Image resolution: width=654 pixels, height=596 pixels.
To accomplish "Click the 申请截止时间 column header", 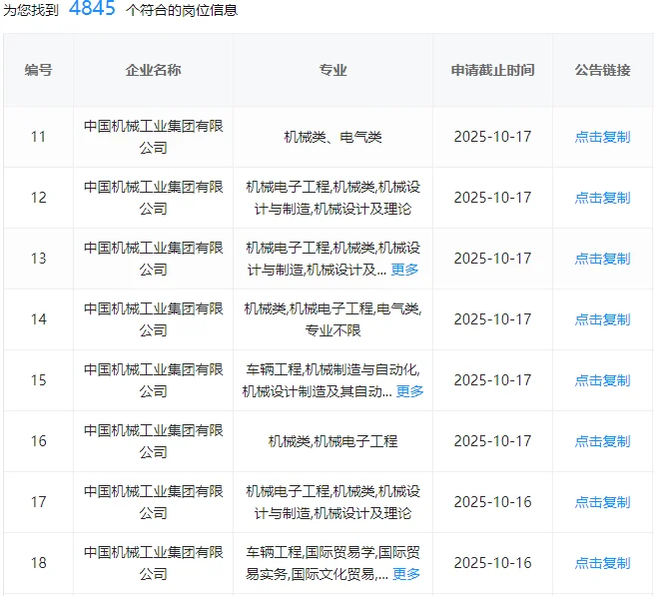I will (492, 70).
